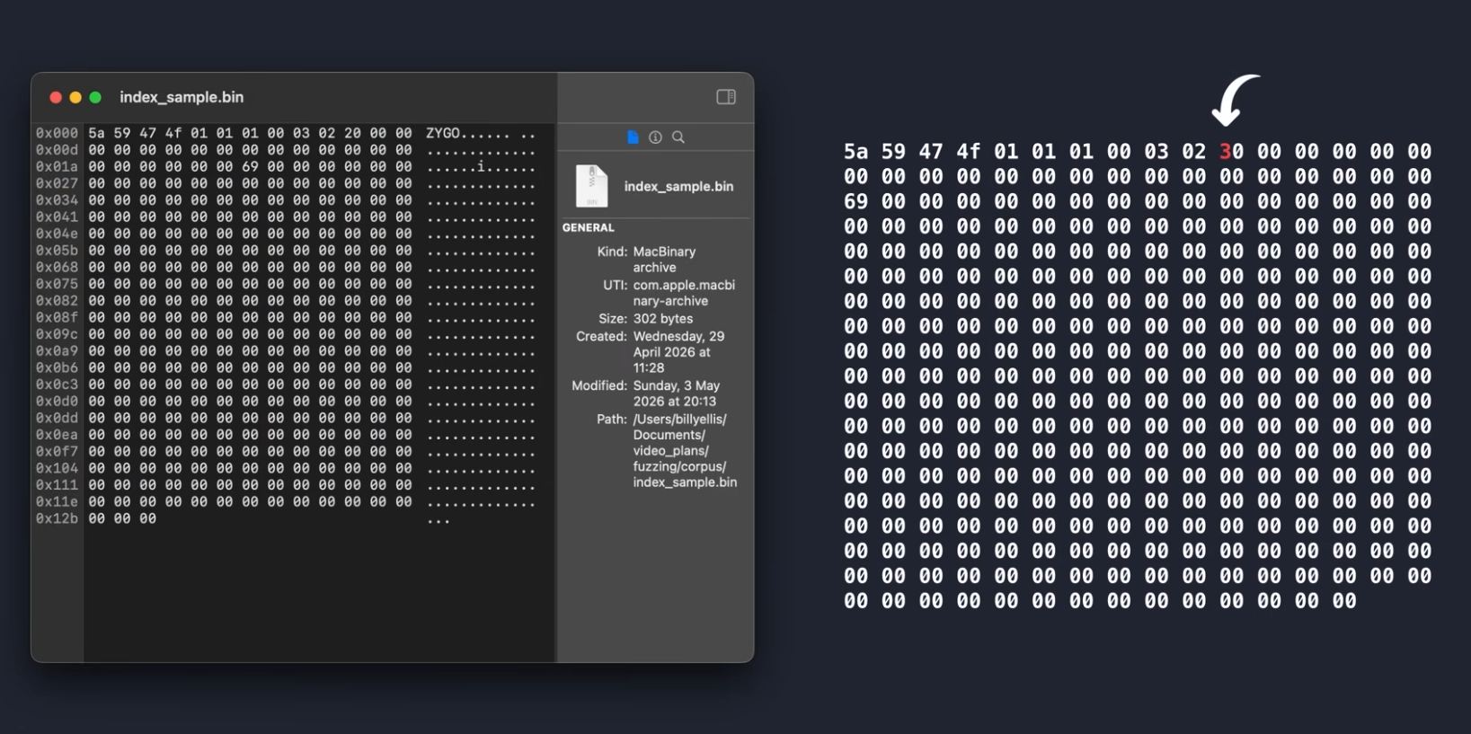Image resolution: width=1471 pixels, height=734 pixels.
Task: Select the 0x12b offset label
Action: pyautogui.click(x=57, y=518)
